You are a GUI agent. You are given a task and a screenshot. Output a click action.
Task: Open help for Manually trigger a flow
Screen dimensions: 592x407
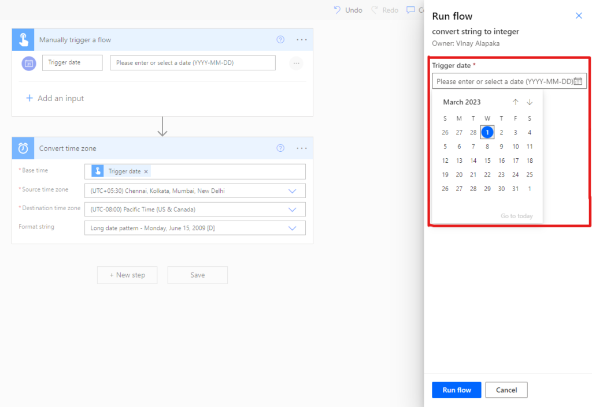280,40
